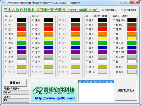Click the 阻值 resistance field showing 36.00
141x105 pixels.
tap(16, 93)
